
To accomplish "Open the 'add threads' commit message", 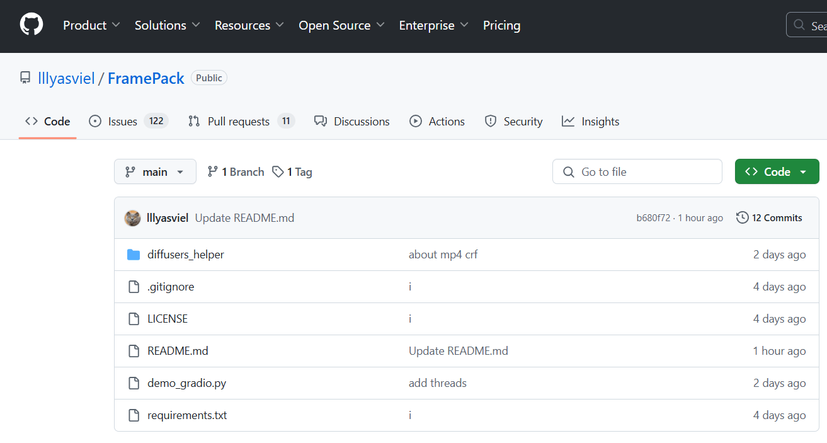I will [x=438, y=383].
